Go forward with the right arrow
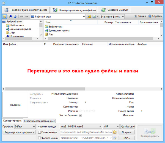165x143 pixels. pyautogui.click(x=26, y=16)
